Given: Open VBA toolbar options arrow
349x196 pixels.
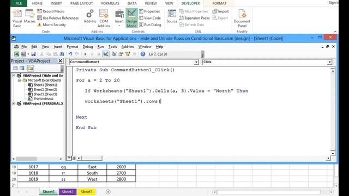Looking at the screenshot, I should point(202,54).
